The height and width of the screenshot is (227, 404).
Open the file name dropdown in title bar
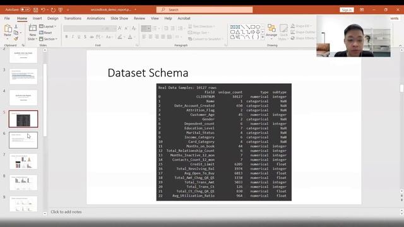coord(135,9)
